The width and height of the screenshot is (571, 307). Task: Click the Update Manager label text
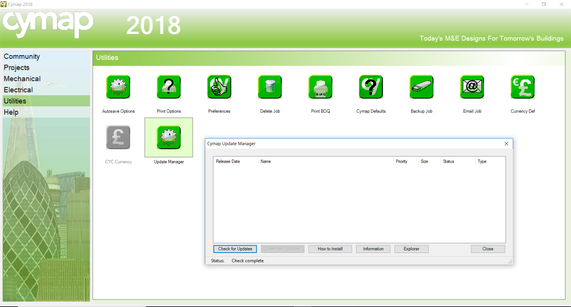pos(169,162)
